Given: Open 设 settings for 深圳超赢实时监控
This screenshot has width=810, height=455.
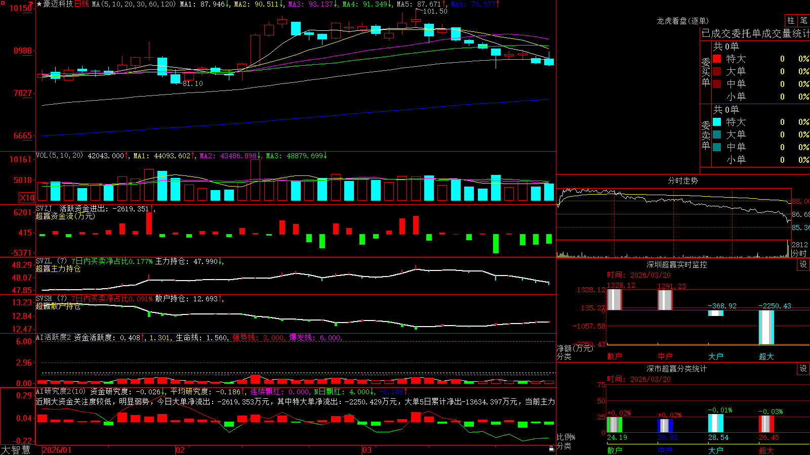Looking at the screenshot, I should (803, 264).
